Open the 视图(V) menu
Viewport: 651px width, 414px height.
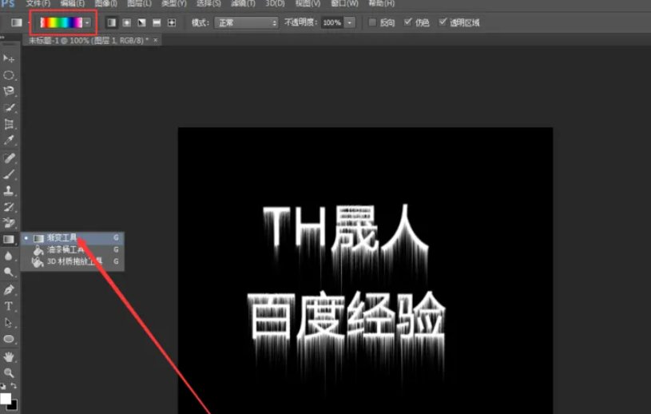click(x=308, y=3)
